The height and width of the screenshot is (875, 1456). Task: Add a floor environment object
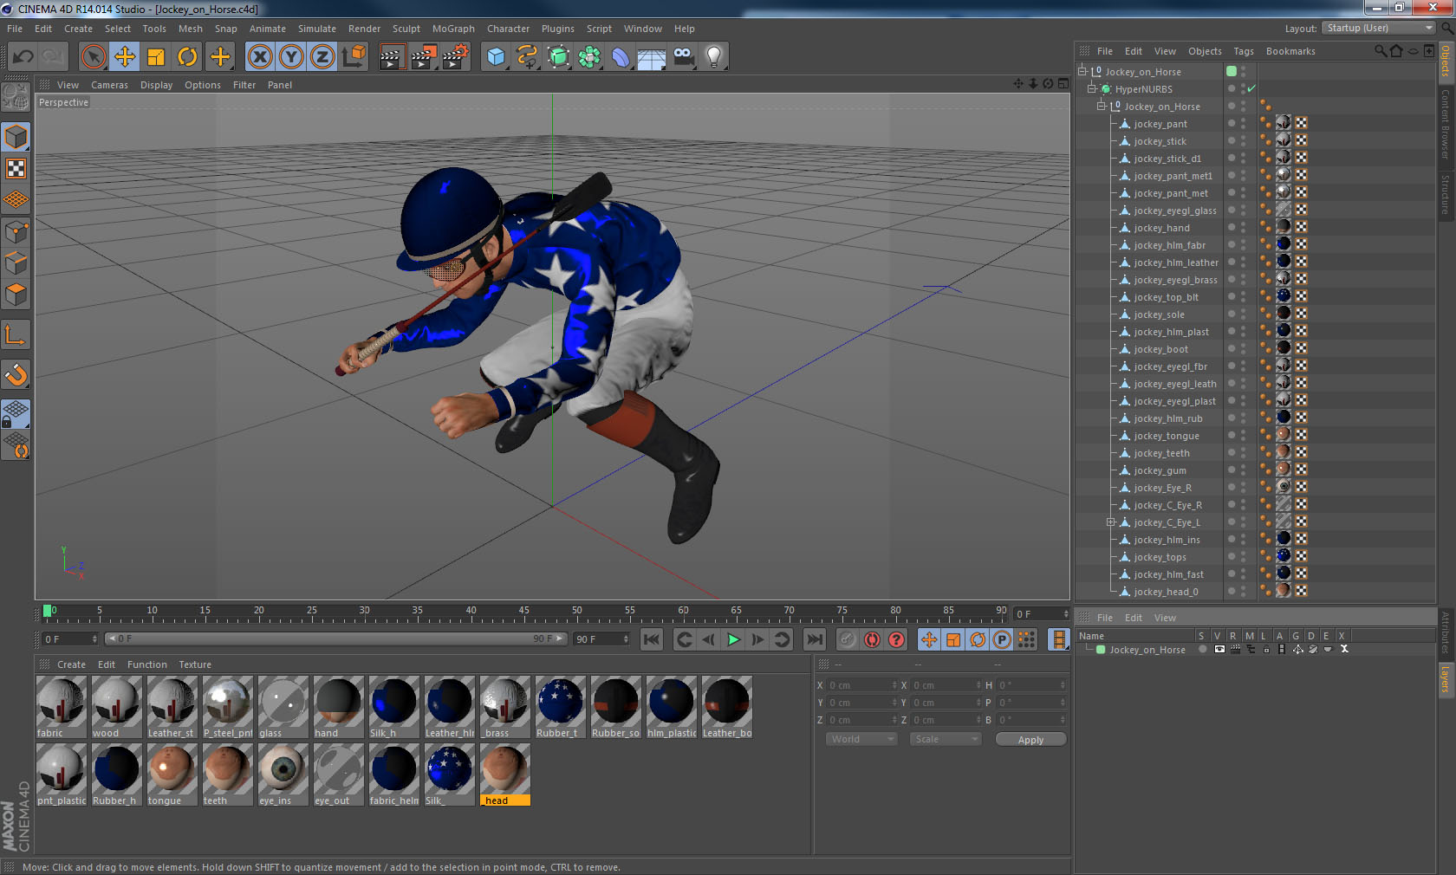click(652, 57)
